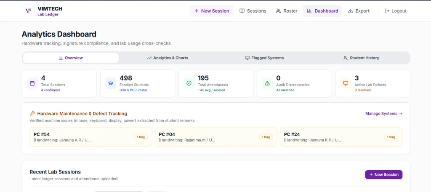Open the PC #04 defect card
The height and width of the screenshot is (192, 431).
point(216,137)
